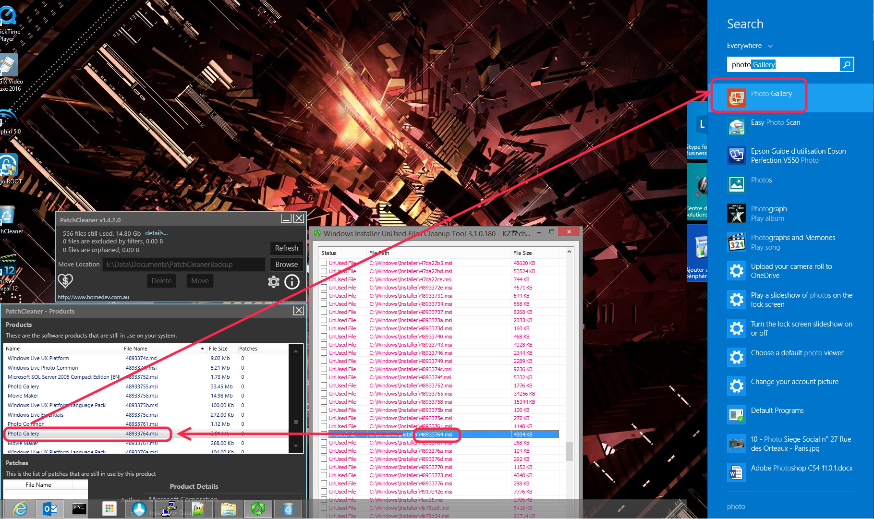The image size is (874, 519).
Task: Click the PatchCleaner donate heart icon
Action: point(65,281)
